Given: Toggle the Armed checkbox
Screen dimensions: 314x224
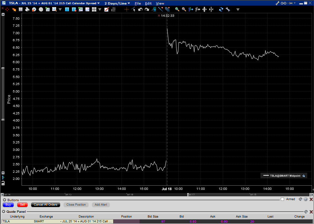Looking at the screenshot, I should pos(282,199).
